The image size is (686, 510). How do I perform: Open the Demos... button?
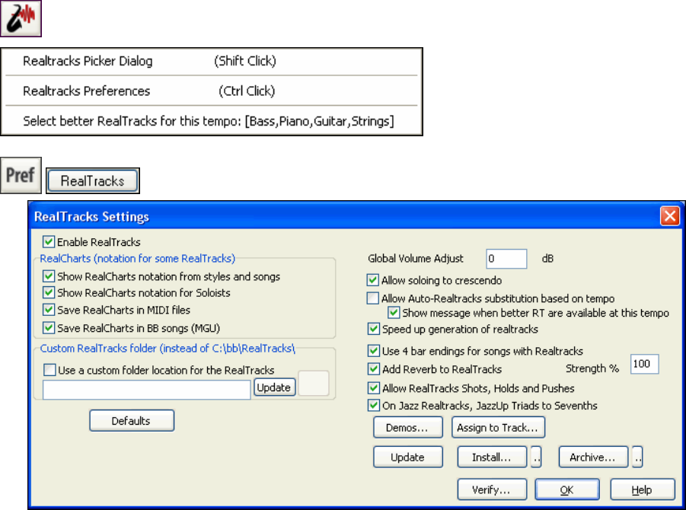pyautogui.click(x=408, y=427)
